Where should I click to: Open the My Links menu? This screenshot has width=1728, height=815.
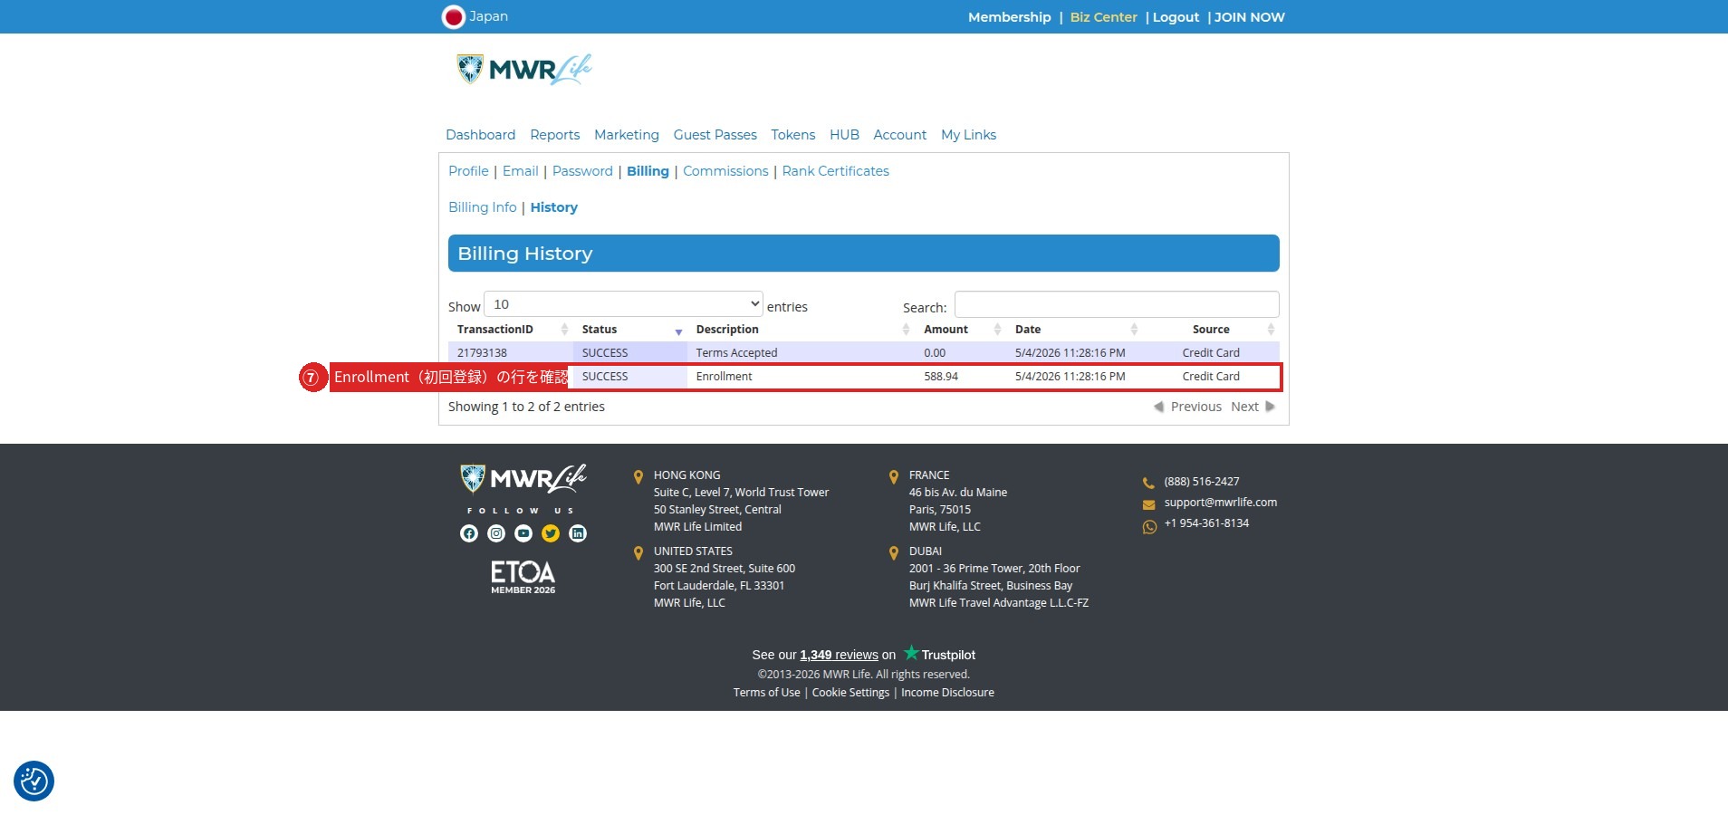point(968,135)
